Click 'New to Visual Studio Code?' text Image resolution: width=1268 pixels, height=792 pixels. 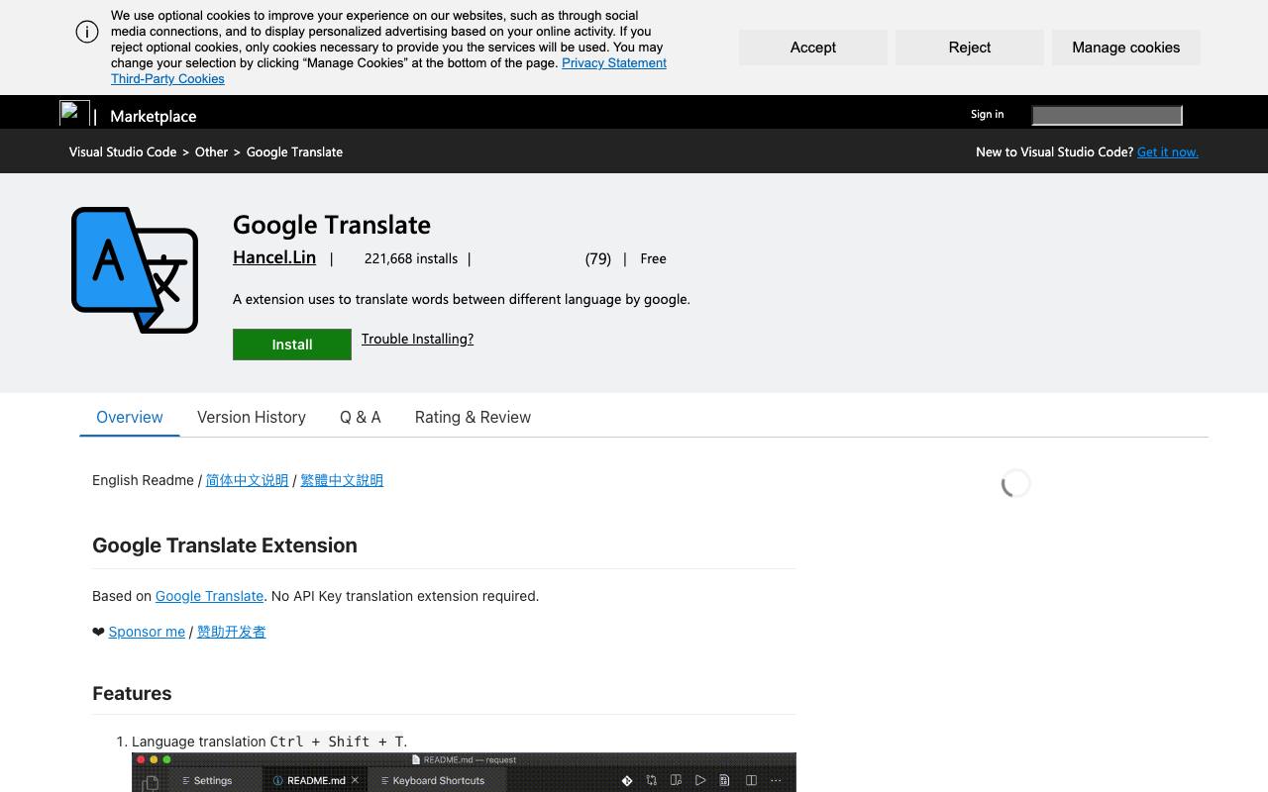tap(1054, 151)
